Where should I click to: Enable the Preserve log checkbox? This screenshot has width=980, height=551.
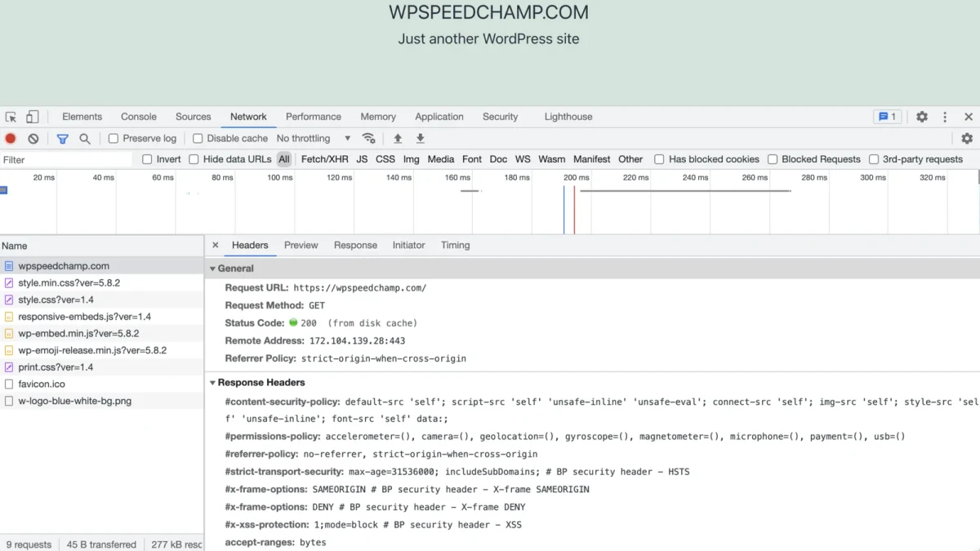click(114, 139)
